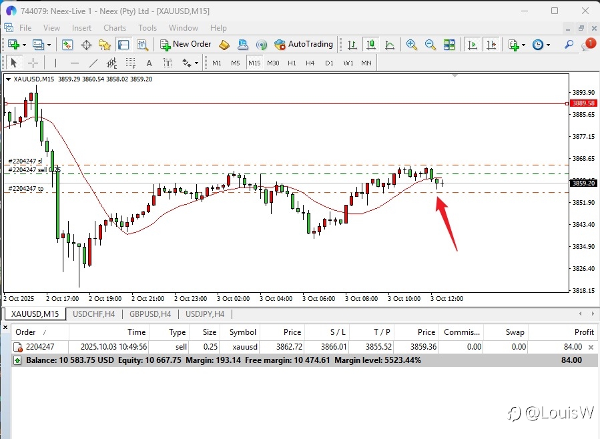
Task: Zoom in on the chart
Action: [x=411, y=45]
